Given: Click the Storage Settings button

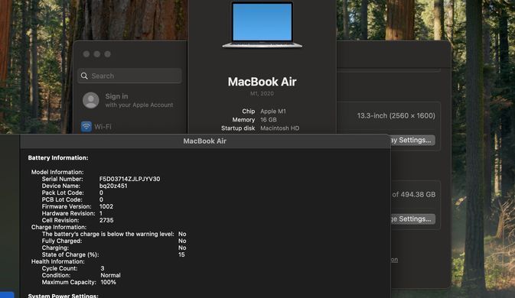Looking at the screenshot, I should pyautogui.click(x=413, y=219).
